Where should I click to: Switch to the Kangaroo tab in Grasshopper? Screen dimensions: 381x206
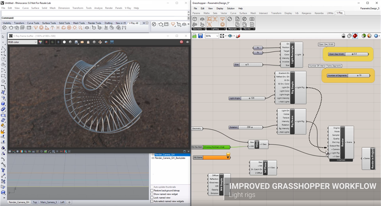coord(307,13)
